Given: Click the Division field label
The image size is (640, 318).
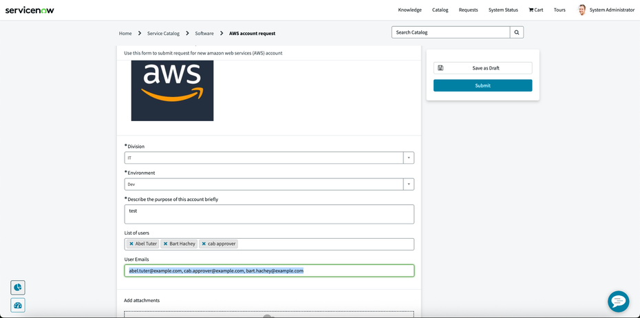Looking at the screenshot, I should (x=136, y=146).
